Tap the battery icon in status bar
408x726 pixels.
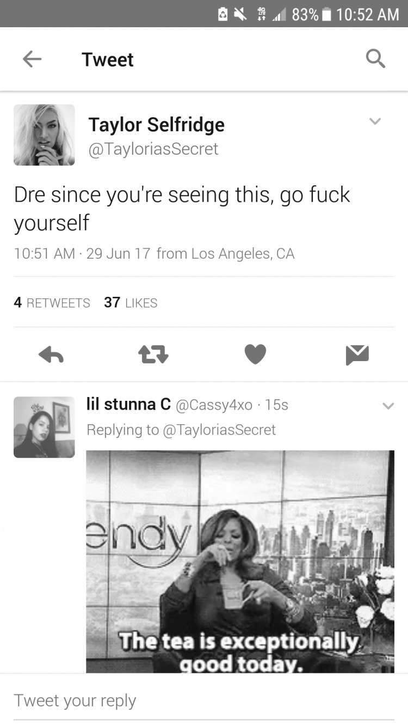(x=326, y=14)
